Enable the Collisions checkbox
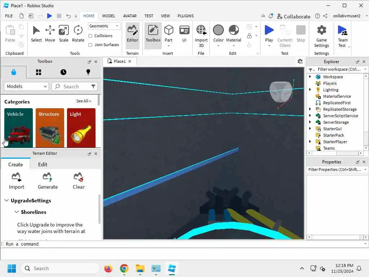Screen dimensions: 369x277 90,36
